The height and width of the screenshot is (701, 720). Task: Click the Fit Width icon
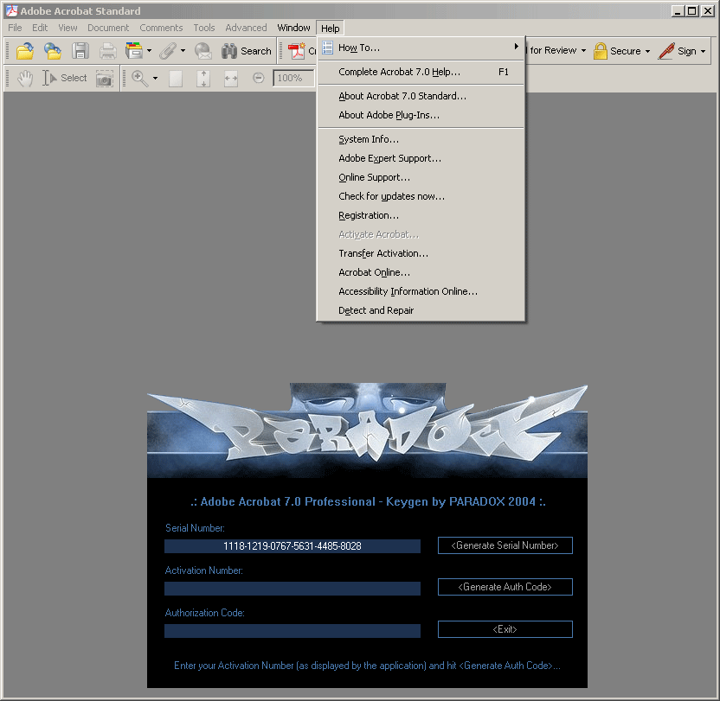click(x=231, y=79)
